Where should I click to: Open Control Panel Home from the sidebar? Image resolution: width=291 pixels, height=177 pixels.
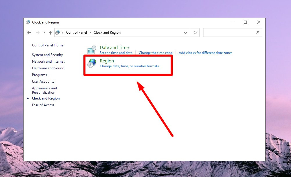[47, 45]
